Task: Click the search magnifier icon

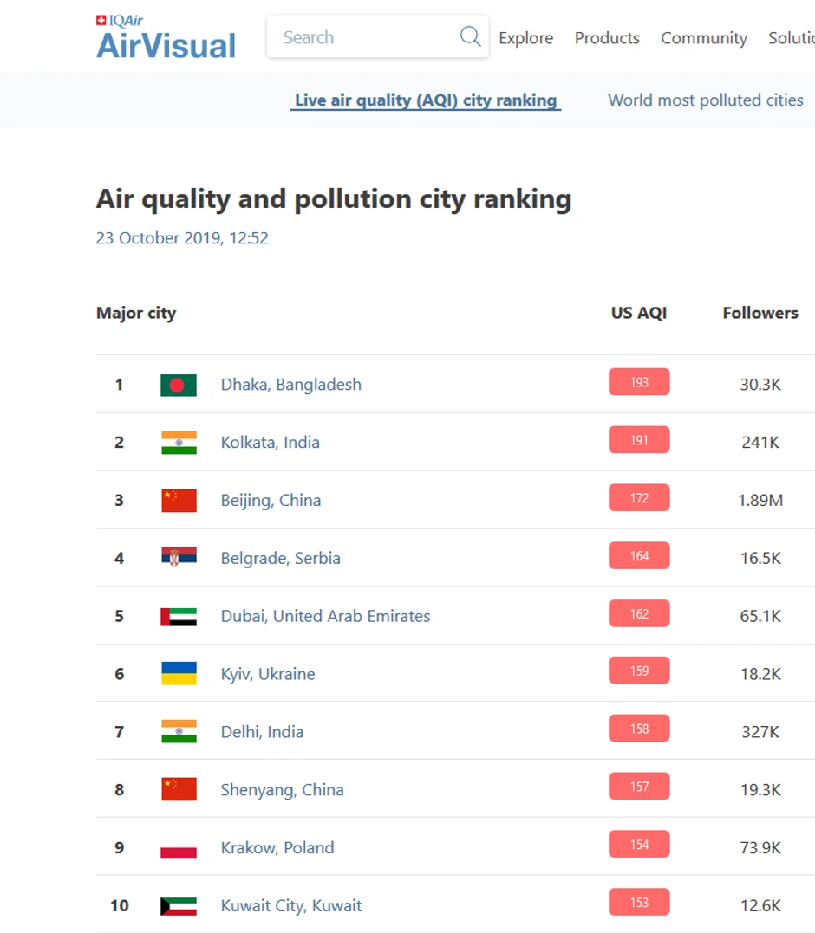Action: coord(470,36)
